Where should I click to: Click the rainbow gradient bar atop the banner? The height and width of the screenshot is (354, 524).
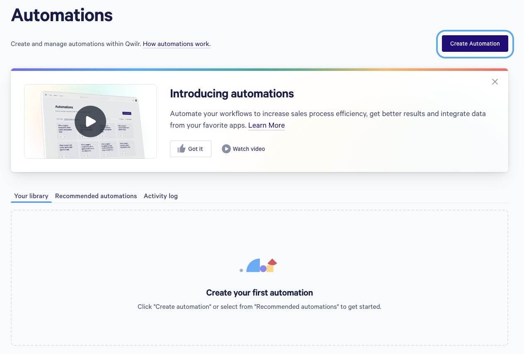(x=260, y=70)
